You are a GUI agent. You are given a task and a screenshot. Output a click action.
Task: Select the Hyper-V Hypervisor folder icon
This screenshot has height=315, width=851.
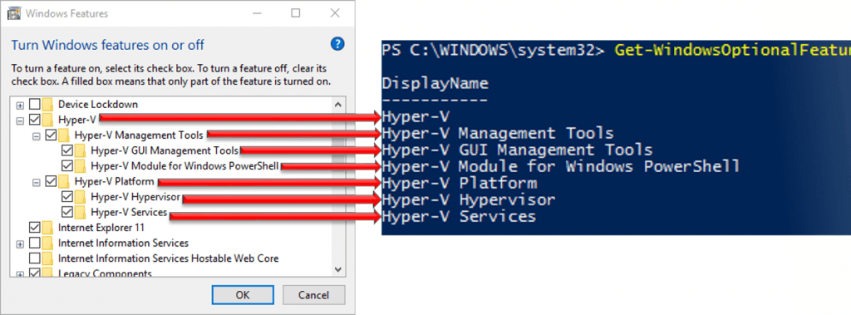(x=81, y=197)
